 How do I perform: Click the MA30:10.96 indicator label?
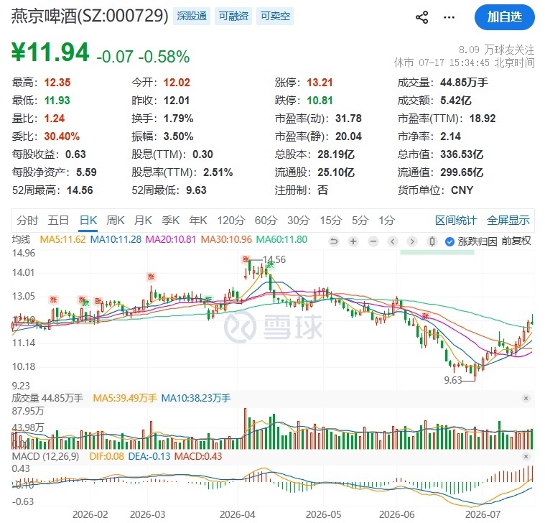point(226,239)
